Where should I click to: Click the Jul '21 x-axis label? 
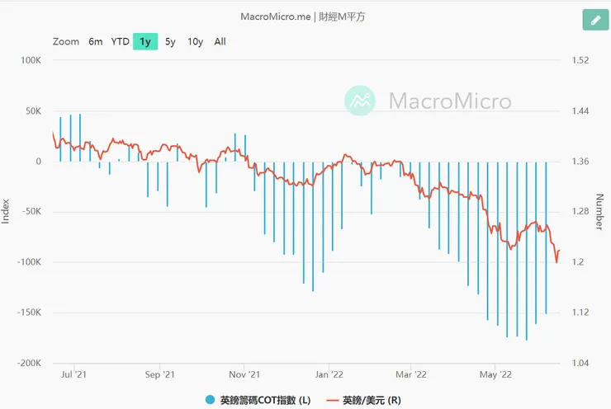click(x=74, y=374)
